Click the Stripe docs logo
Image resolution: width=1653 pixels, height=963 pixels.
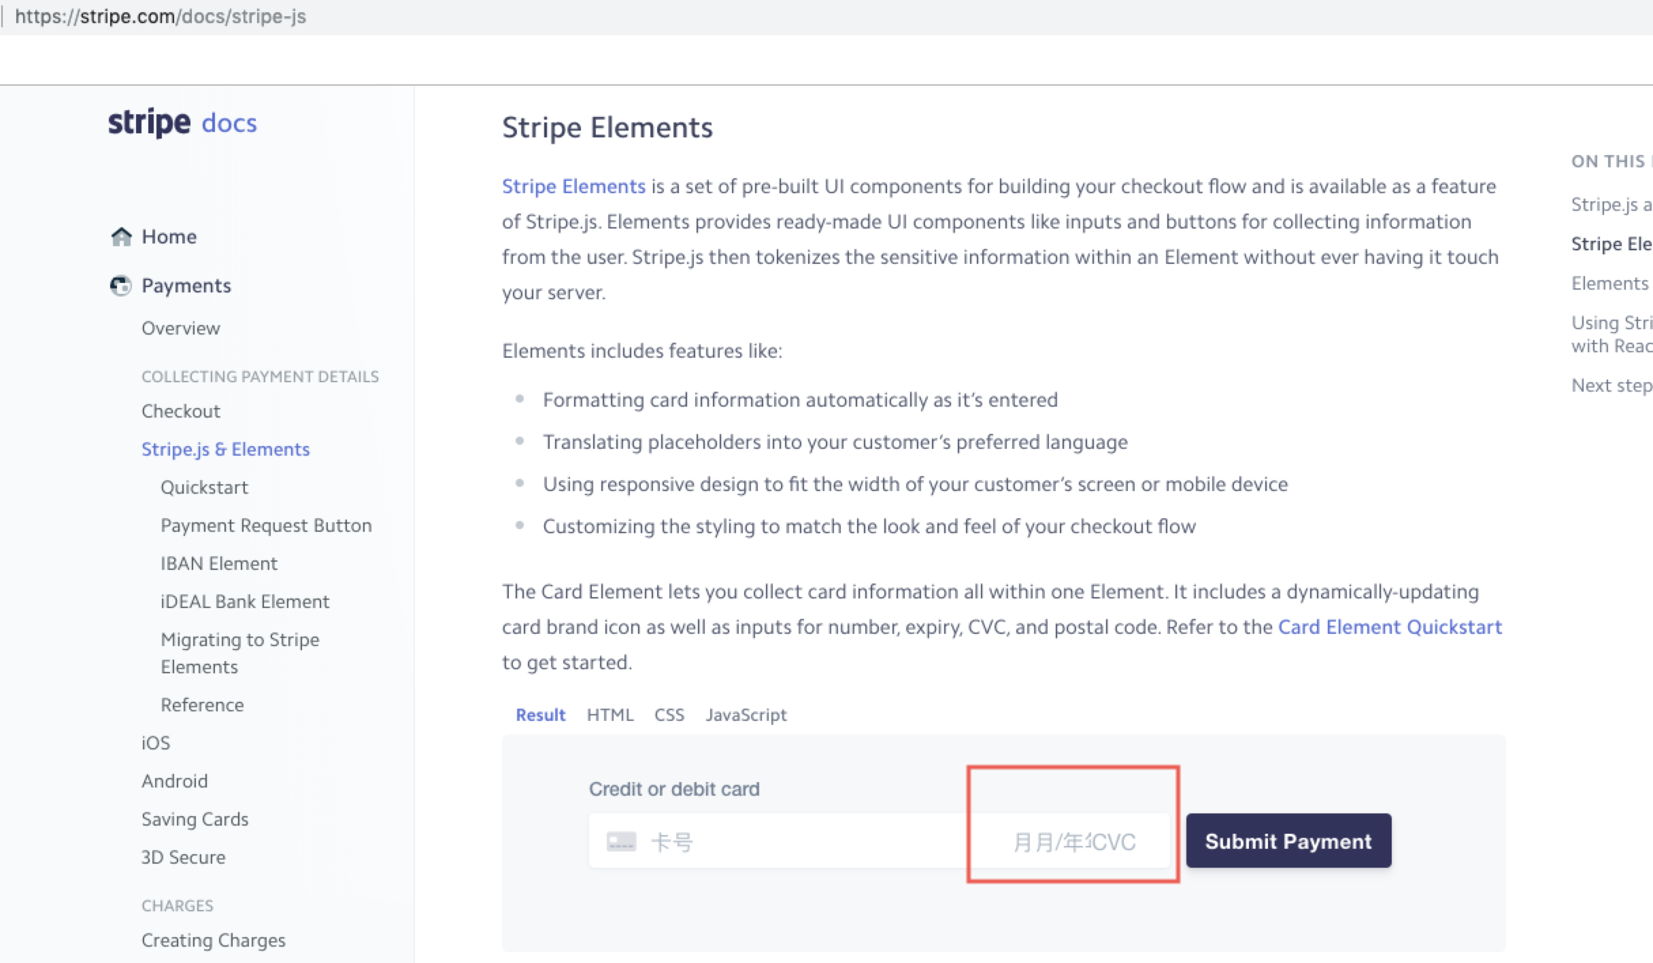182,122
